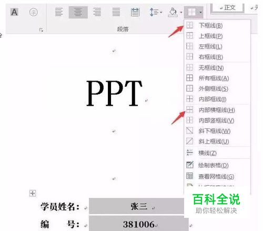Choose 左框线(L) left border

tap(217, 47)
